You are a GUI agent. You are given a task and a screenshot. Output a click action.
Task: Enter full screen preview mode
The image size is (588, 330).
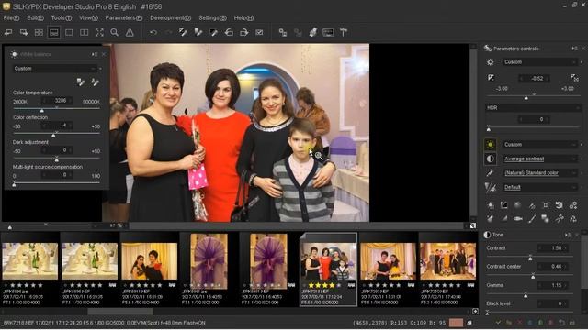coord(99,33)
